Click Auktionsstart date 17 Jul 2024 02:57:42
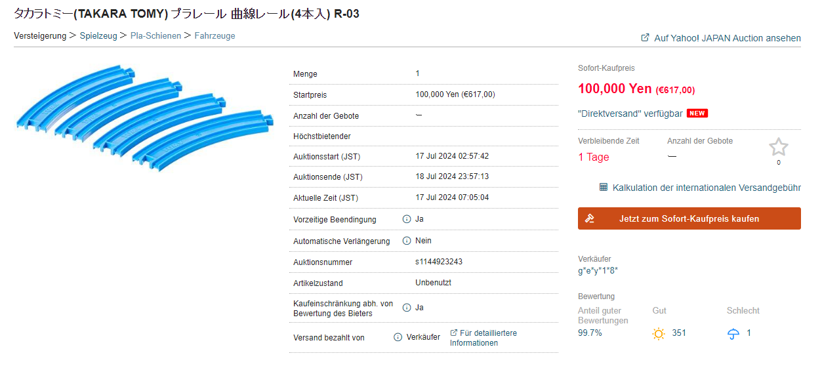The image size is (822, 368). [x=452, y=157]
